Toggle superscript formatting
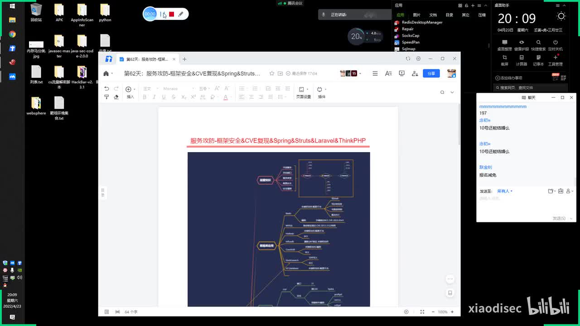Screen dimensions: 580x326 [x=193, y=97]
